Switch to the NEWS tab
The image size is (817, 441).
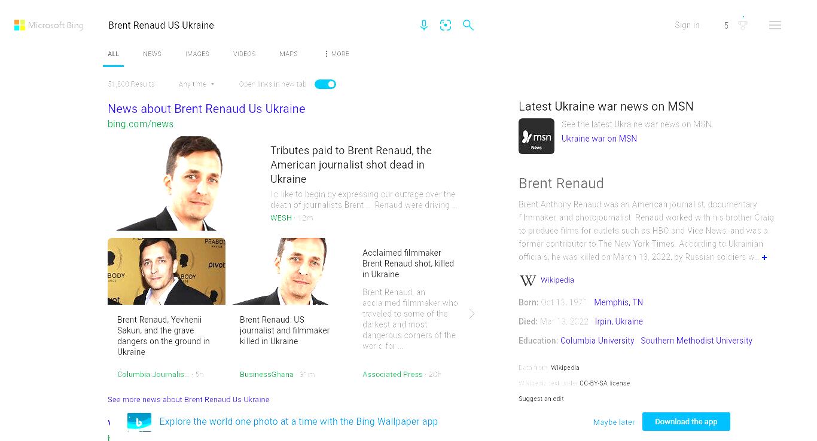[x=152, y=54]
